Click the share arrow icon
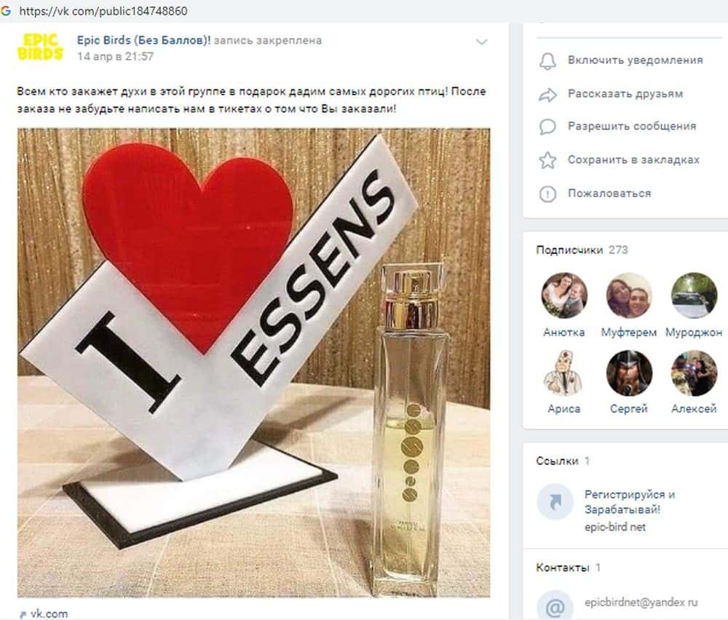 tap(547, 94)
